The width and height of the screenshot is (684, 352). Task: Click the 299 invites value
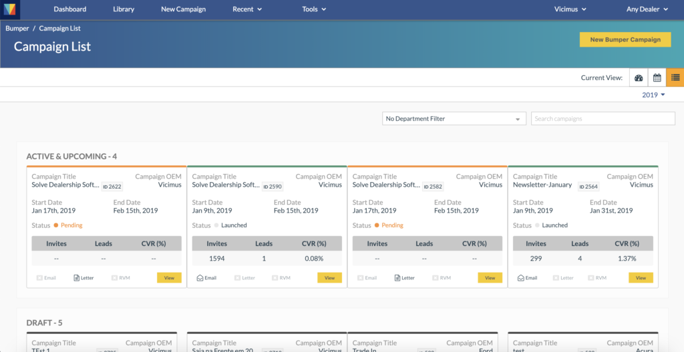tap(536, 259)
